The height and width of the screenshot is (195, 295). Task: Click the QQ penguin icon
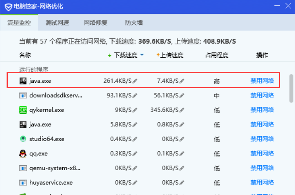(23, 154)
